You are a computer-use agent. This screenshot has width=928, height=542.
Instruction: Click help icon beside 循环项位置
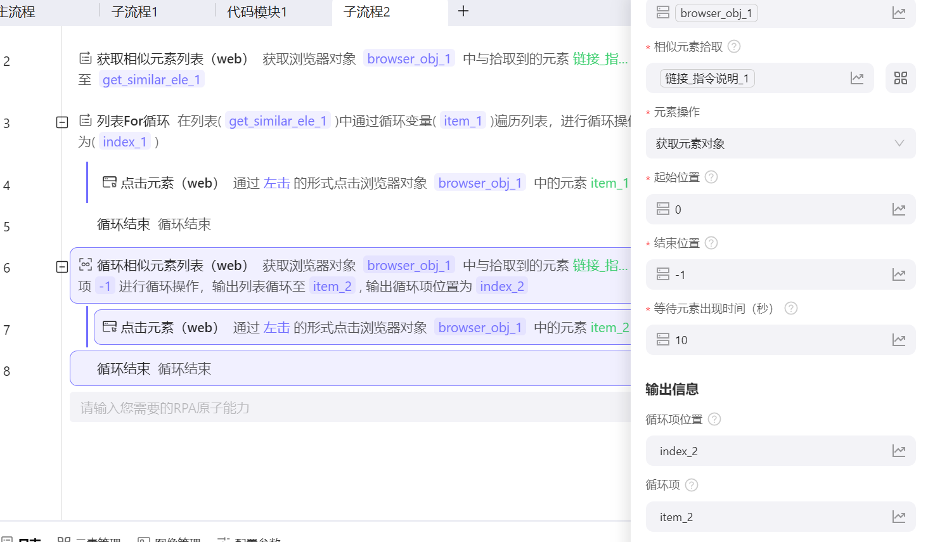coord(714,419)
